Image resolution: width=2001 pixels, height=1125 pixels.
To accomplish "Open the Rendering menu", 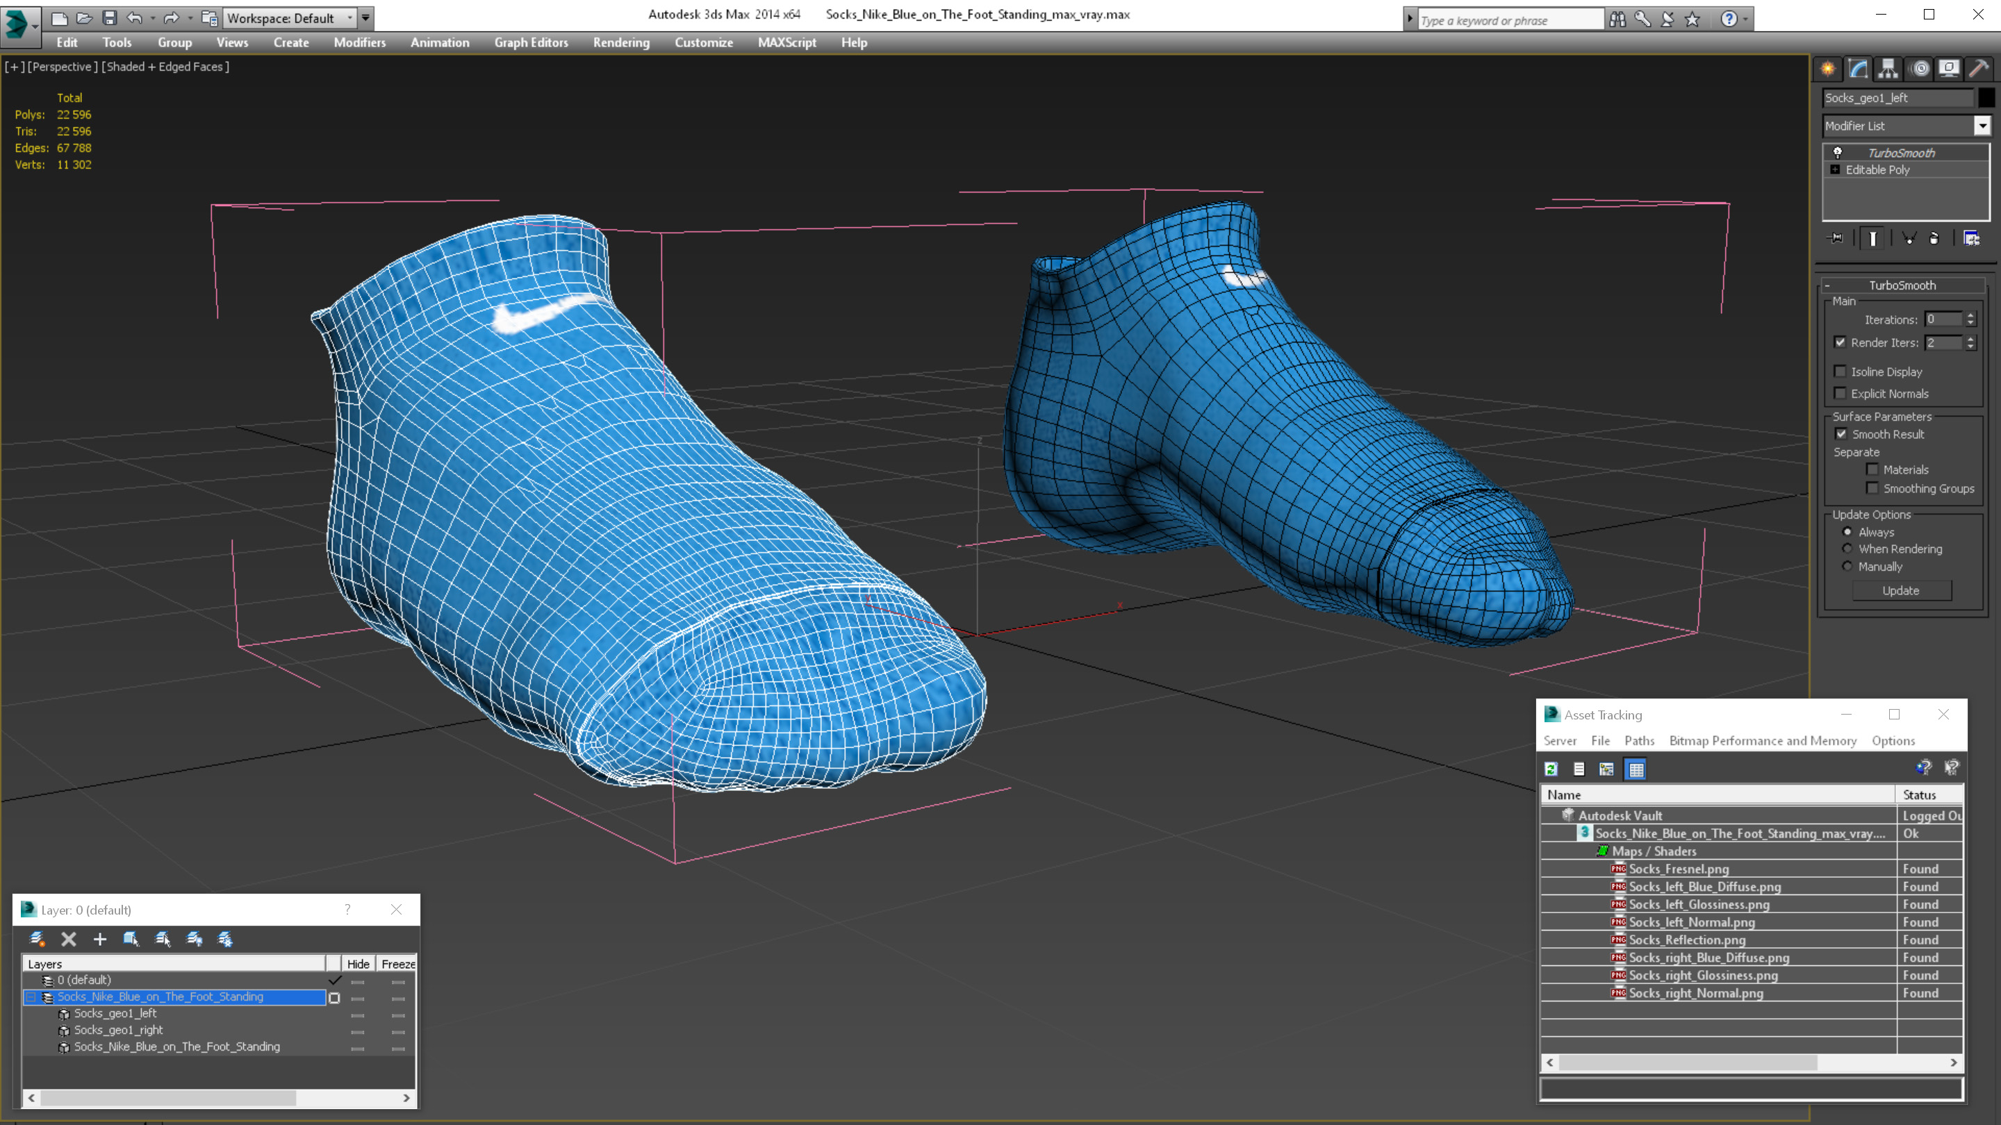I will tap(621, 42).
